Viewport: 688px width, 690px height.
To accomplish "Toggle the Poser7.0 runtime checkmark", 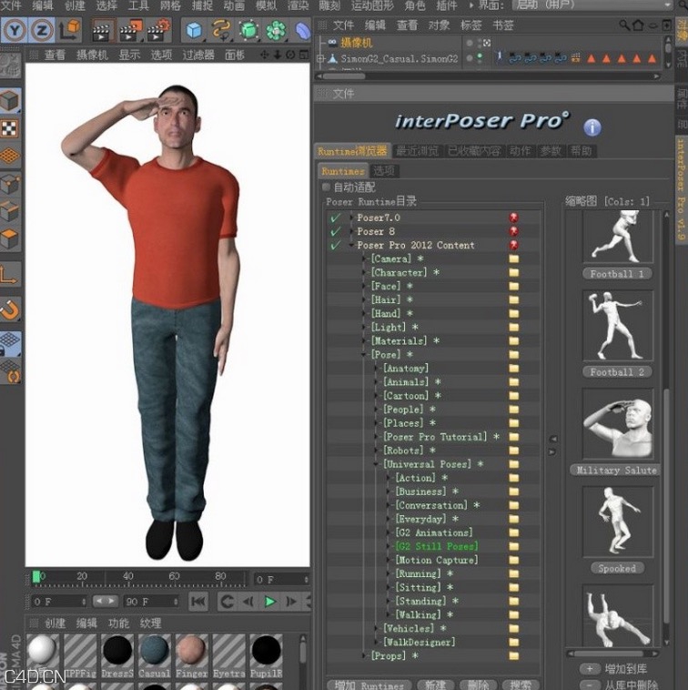I will [335, 218].
